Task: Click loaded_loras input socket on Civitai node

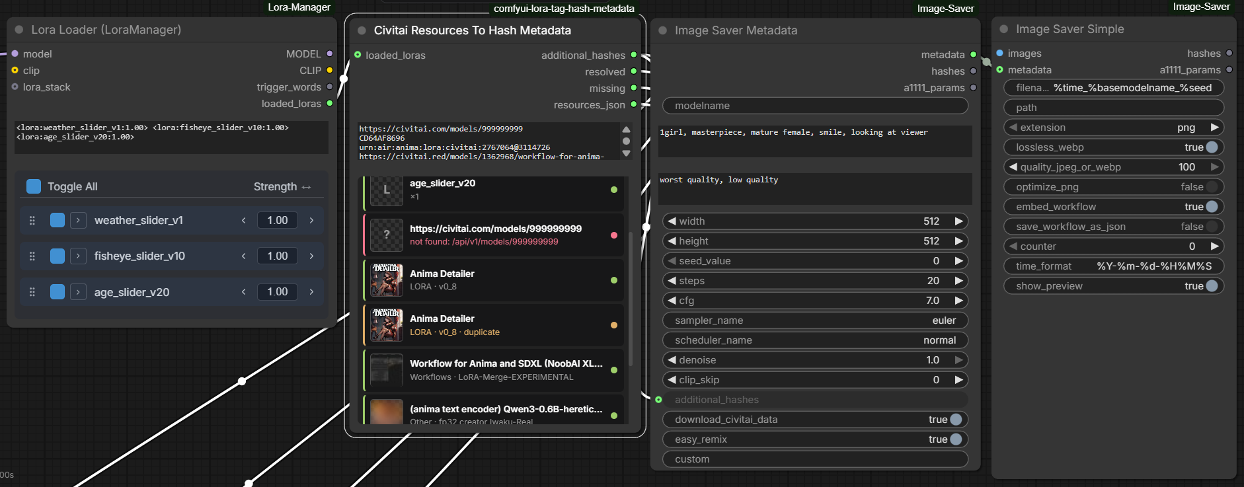Action: [x=358, y=55]
